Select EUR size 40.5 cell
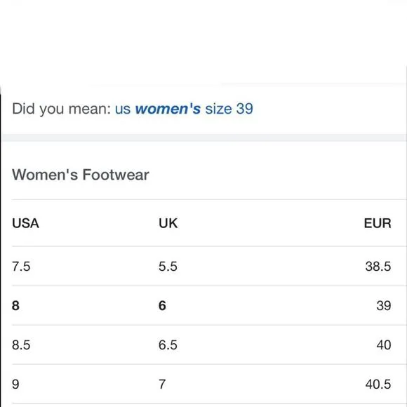Viewport: 407px width, 407px height. coord(378,384)
